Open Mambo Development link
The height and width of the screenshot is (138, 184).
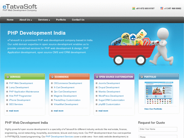[x=109, y=92]
